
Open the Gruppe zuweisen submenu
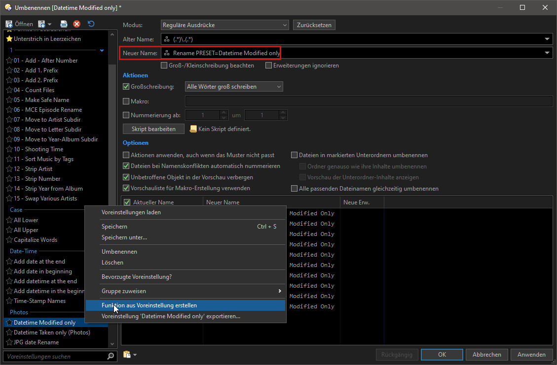pos(186,291)
